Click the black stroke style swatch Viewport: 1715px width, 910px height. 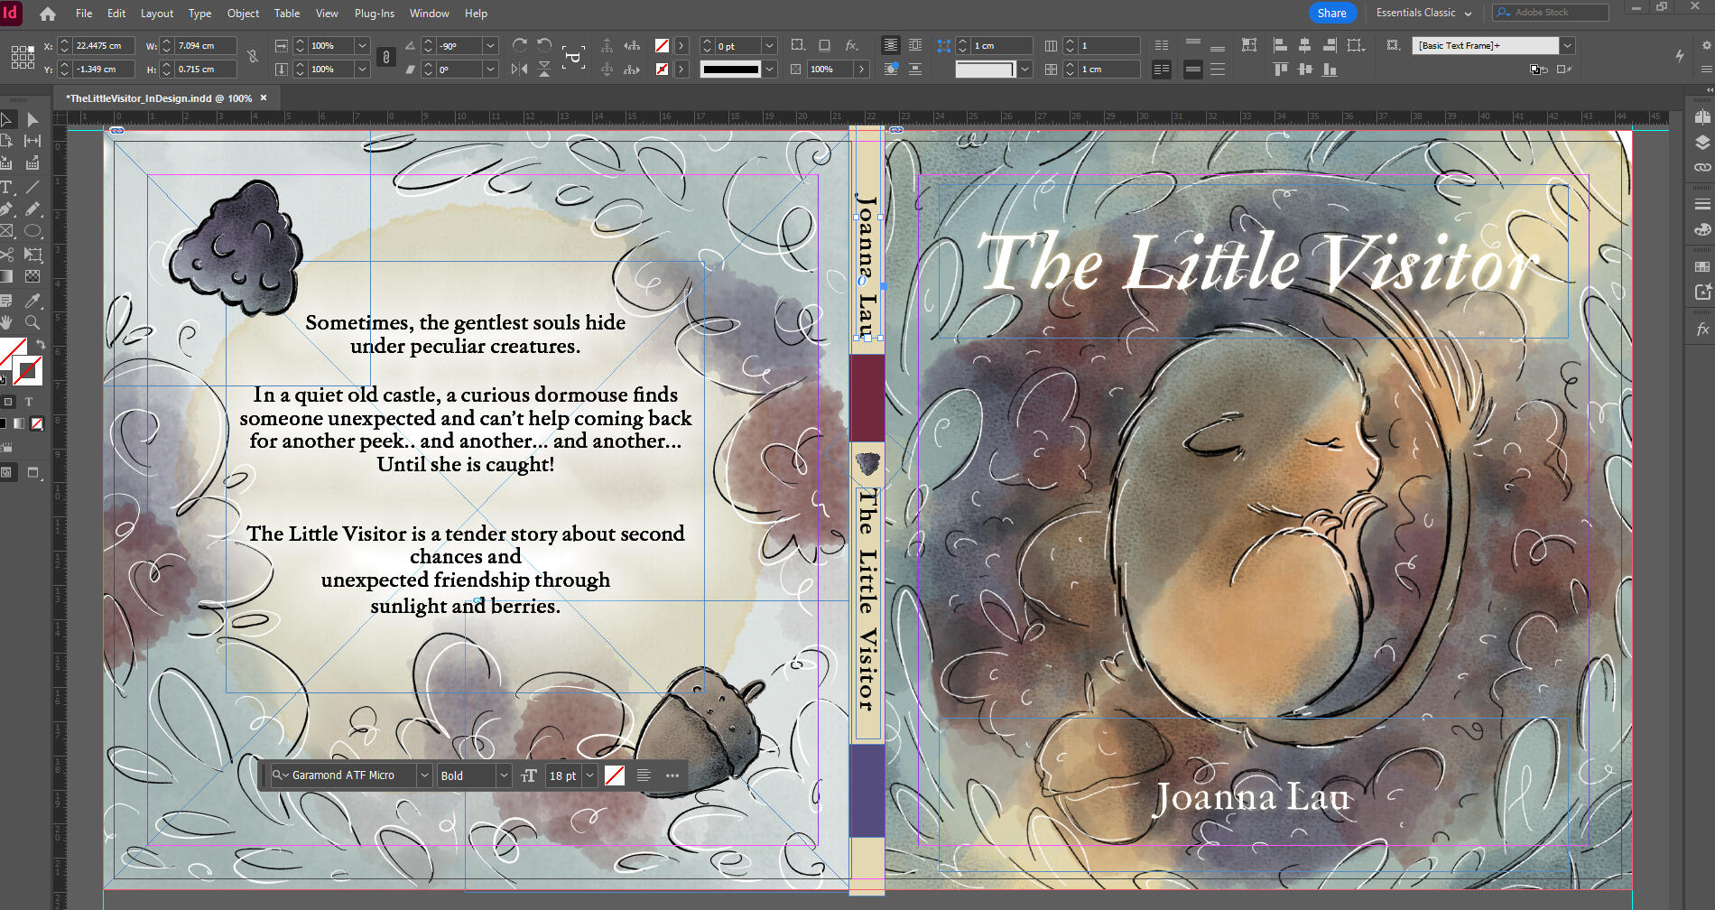click(x=731, y=70)
